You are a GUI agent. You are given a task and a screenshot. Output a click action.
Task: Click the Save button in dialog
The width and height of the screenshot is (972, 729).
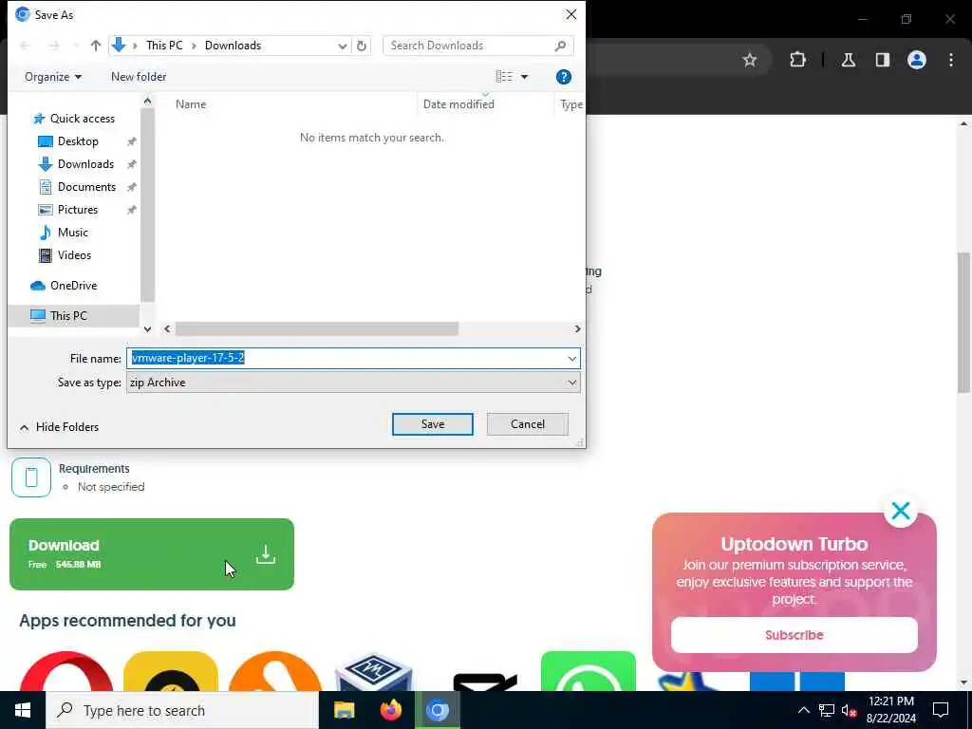tap(432, 424)
